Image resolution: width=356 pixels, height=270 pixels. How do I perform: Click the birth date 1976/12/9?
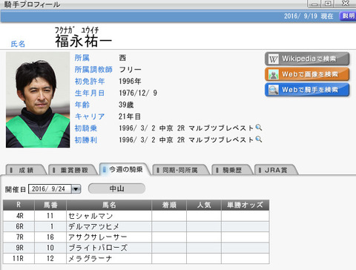coord(138,93)
